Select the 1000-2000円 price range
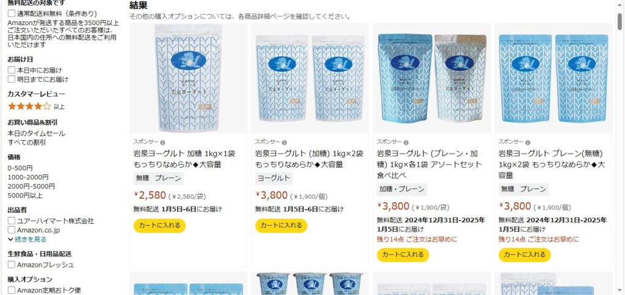 (28, 177)
